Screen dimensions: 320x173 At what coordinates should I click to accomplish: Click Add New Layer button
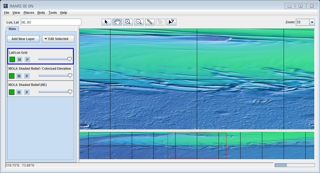(23, 39)
